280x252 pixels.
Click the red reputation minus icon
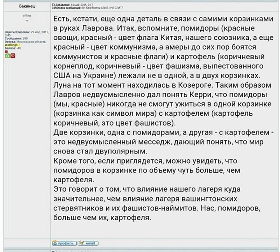[x=13, y=56]
